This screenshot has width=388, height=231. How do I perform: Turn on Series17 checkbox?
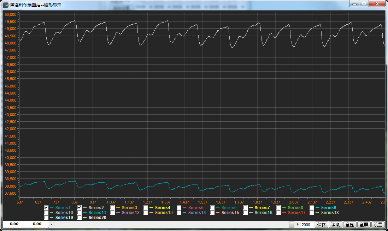(278, 212)
